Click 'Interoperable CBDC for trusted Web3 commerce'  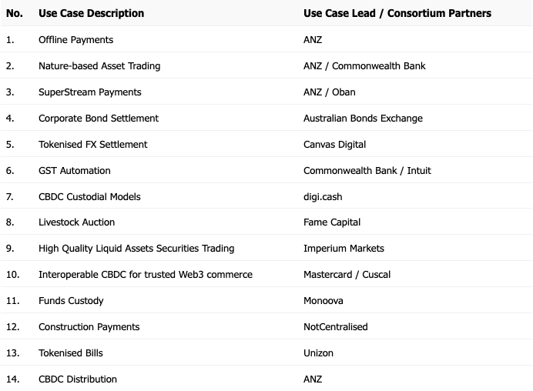146,275
